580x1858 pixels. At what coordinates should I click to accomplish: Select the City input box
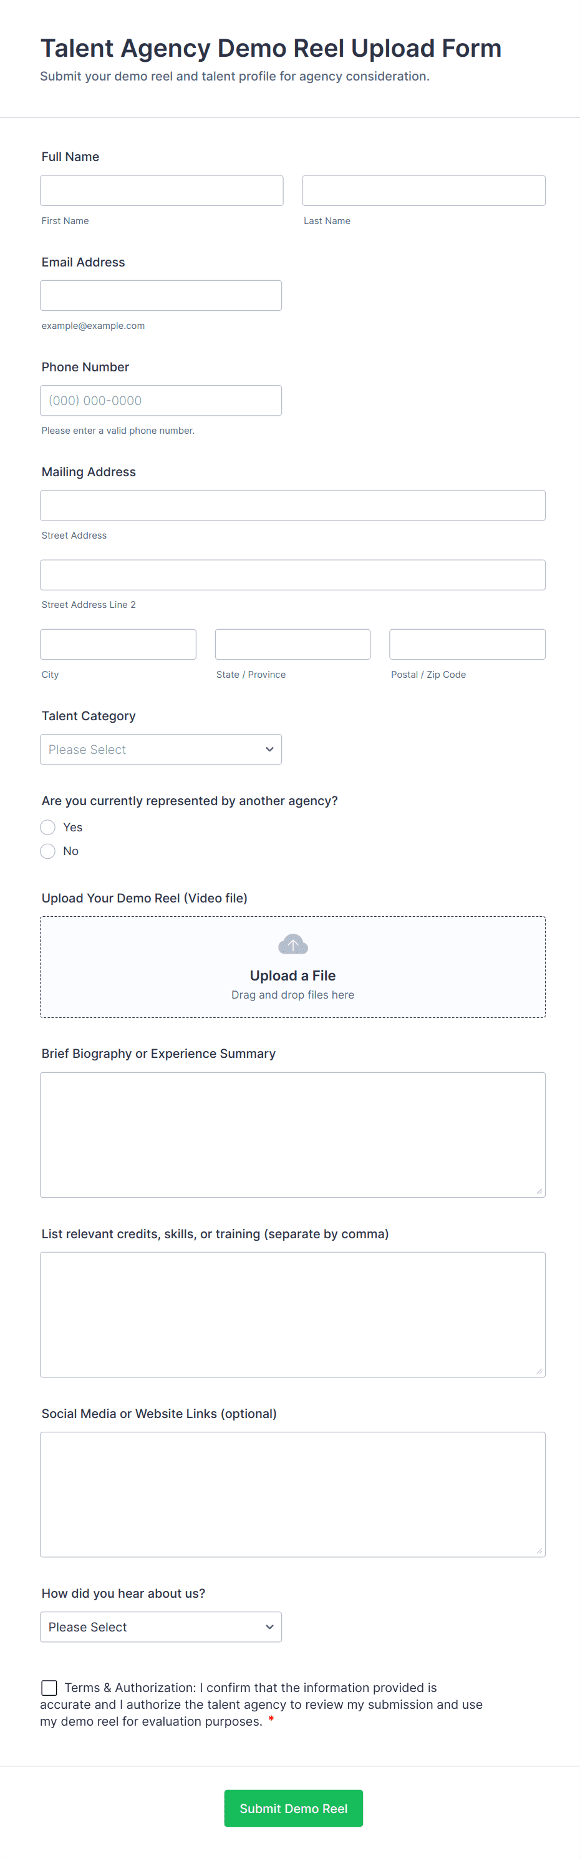pos(118,644)
